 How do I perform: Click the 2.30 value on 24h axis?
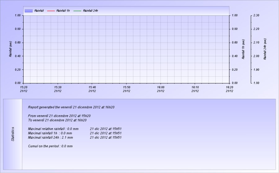(x=256, y=15)
